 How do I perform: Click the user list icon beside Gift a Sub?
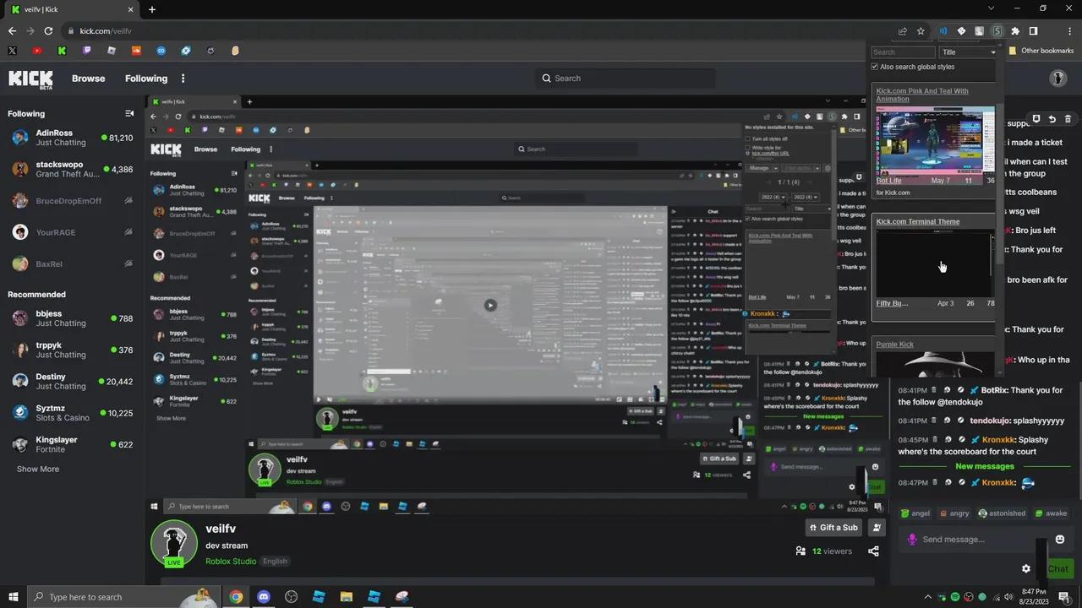coord(877,527)
